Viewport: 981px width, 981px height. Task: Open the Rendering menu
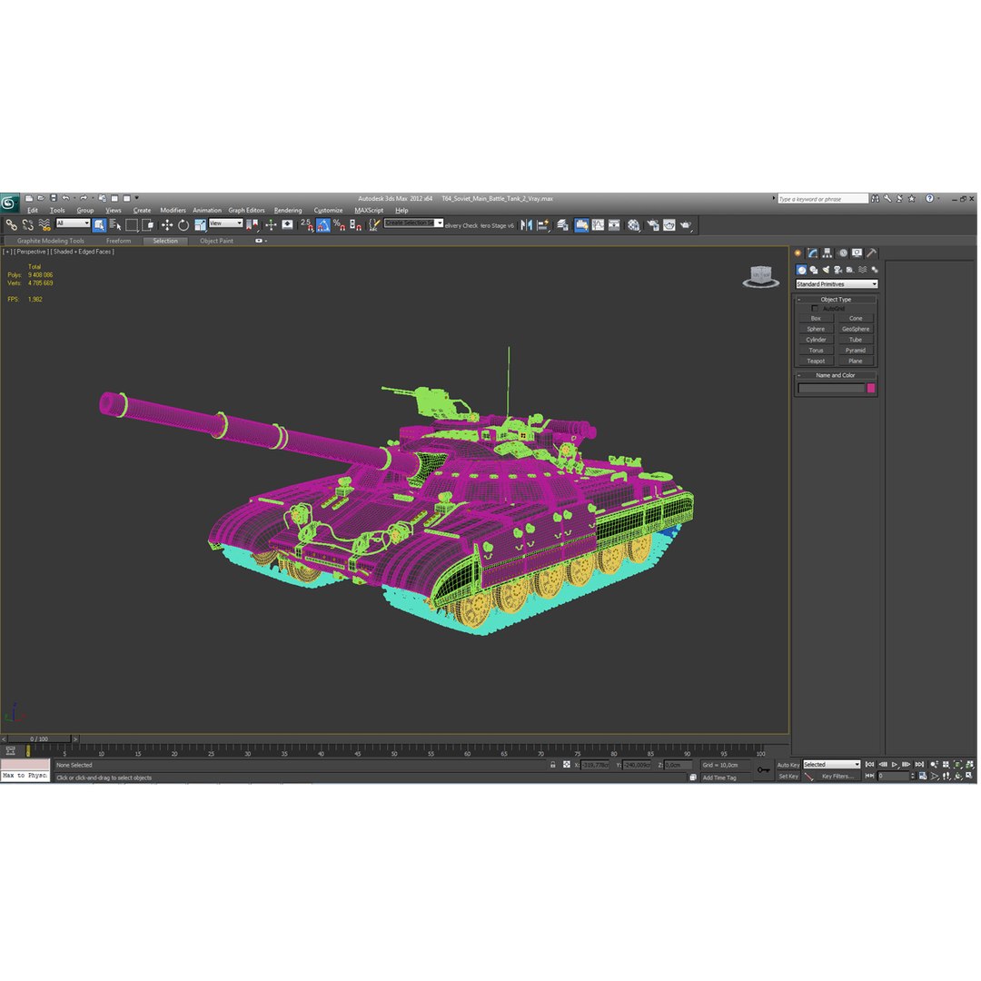tap(288, 210)
